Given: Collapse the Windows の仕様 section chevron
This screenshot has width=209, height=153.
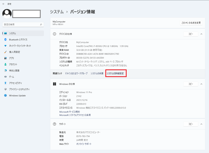Looking at the screenshot, I should (202, 84).
